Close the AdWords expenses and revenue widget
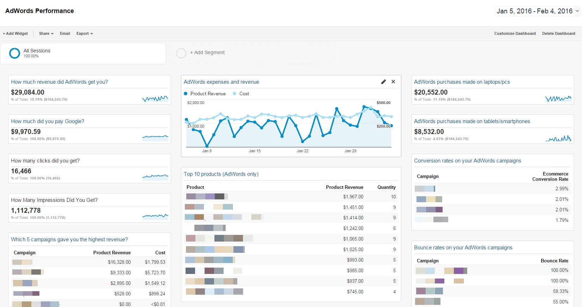The image size is (582, 307). click(x=393, y=82)
